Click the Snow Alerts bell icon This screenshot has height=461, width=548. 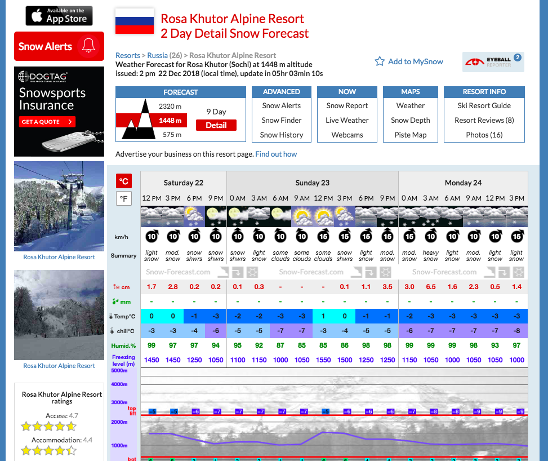click(x=88, y=46)
